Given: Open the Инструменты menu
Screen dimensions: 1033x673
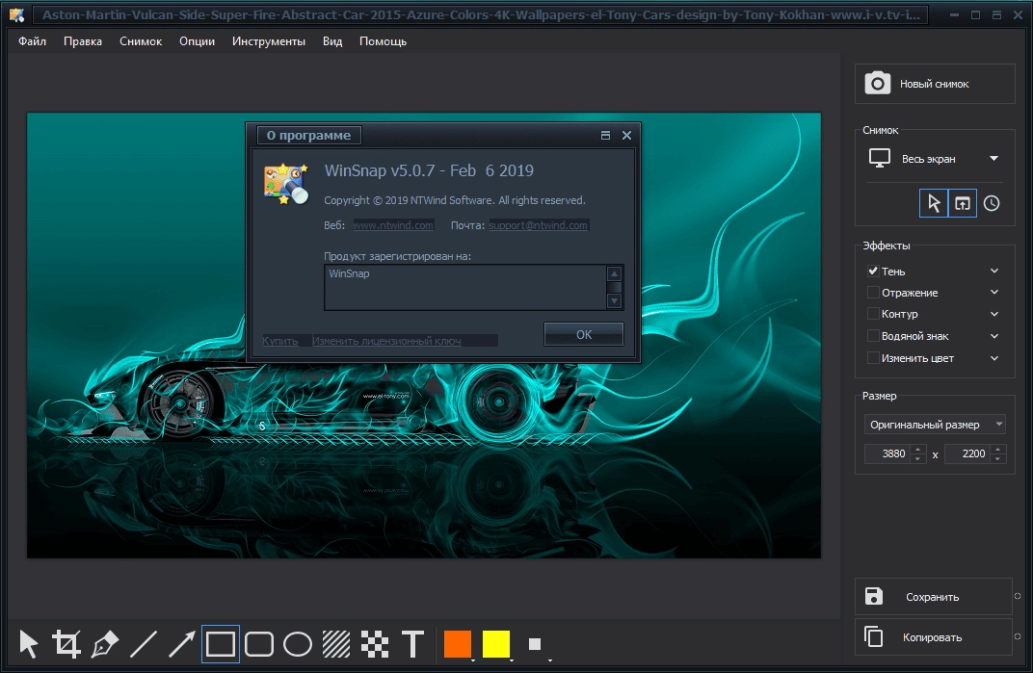Looking at the screenshot, I should (268, 40).
